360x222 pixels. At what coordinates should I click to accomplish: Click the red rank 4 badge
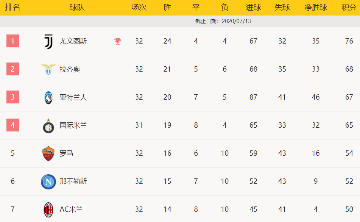13,125
